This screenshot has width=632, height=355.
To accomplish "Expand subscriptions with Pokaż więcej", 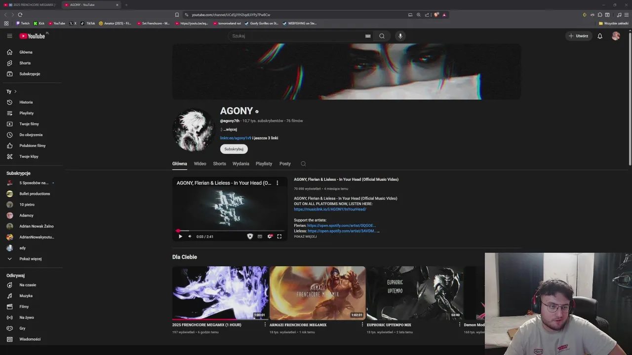I will (31, 259).
